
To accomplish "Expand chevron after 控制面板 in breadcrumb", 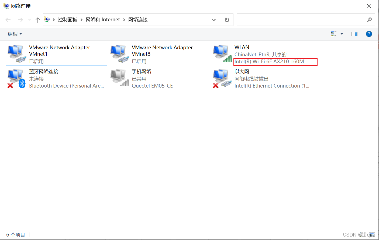I will pyautogui.click(x=81, y=20).
